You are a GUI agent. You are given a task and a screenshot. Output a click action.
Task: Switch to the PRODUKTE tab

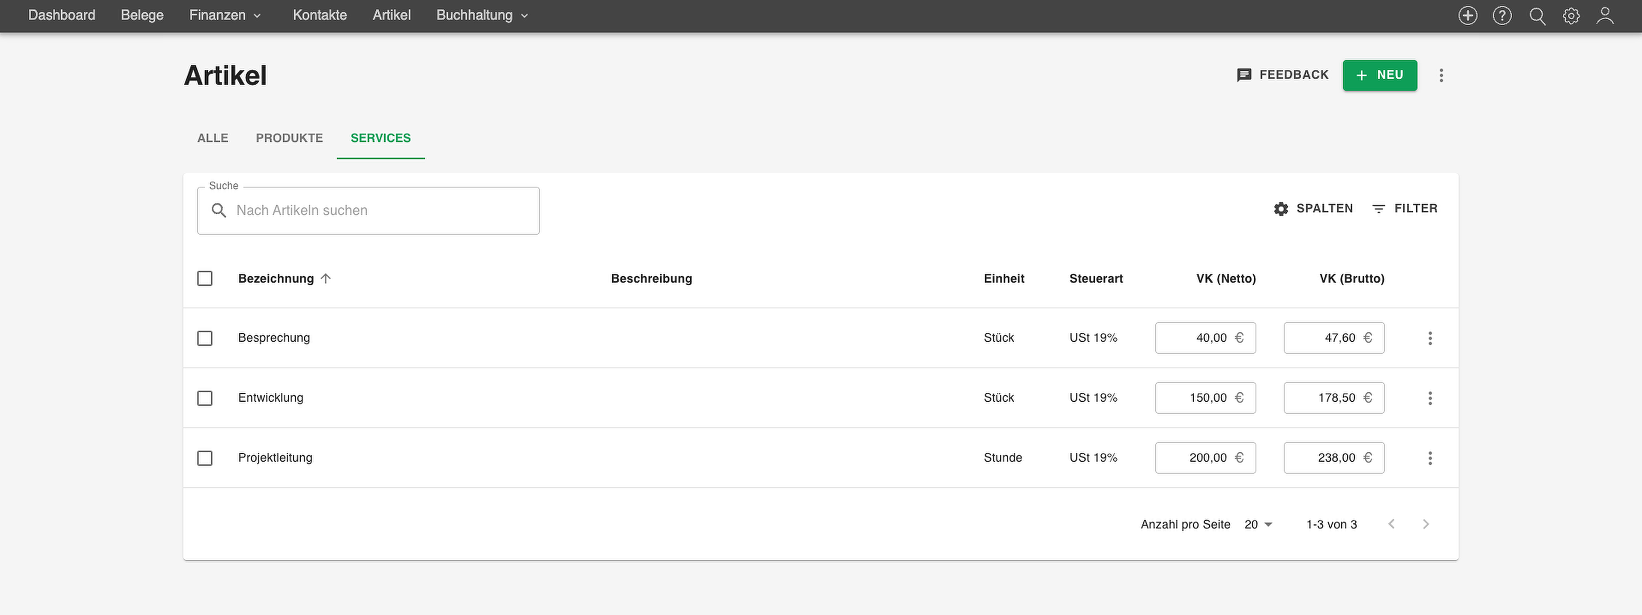[289, 138]
